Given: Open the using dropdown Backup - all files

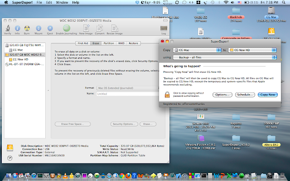Looking at the screenshot, I should click(225, 57).
